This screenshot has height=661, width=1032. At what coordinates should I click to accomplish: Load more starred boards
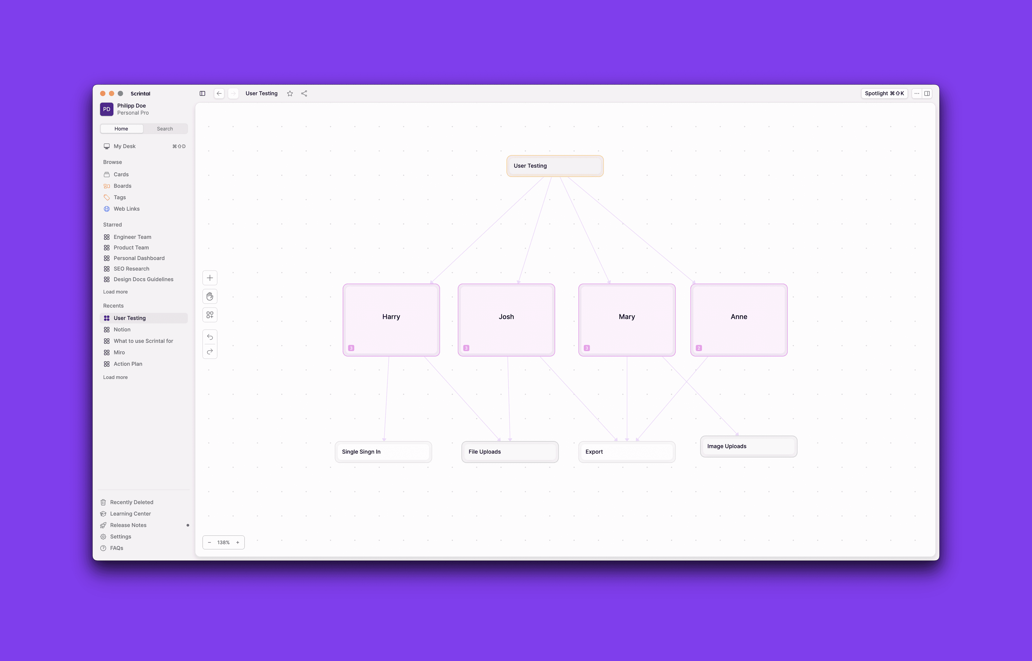pyautogui.click(x=115, y=292)
